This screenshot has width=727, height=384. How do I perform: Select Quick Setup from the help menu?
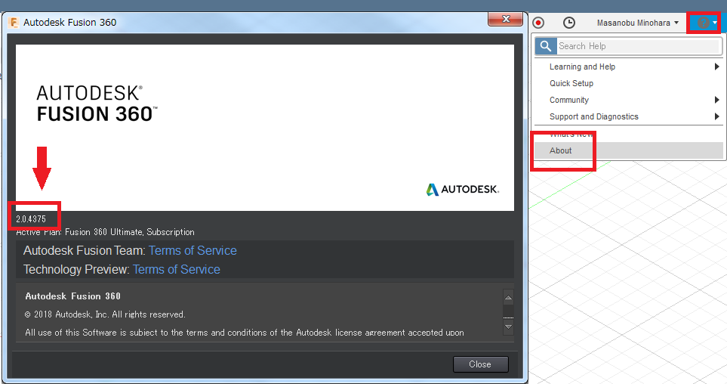pos(629,84)
